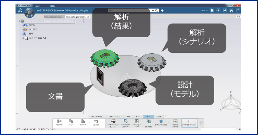This screenshot has width=258, height=135.
Task: Expand the シナリオ tree node
Action: [x=23, y=30]
